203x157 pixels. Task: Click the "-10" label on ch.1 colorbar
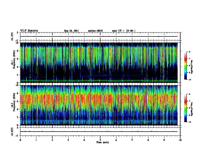[x=189, y=80]
